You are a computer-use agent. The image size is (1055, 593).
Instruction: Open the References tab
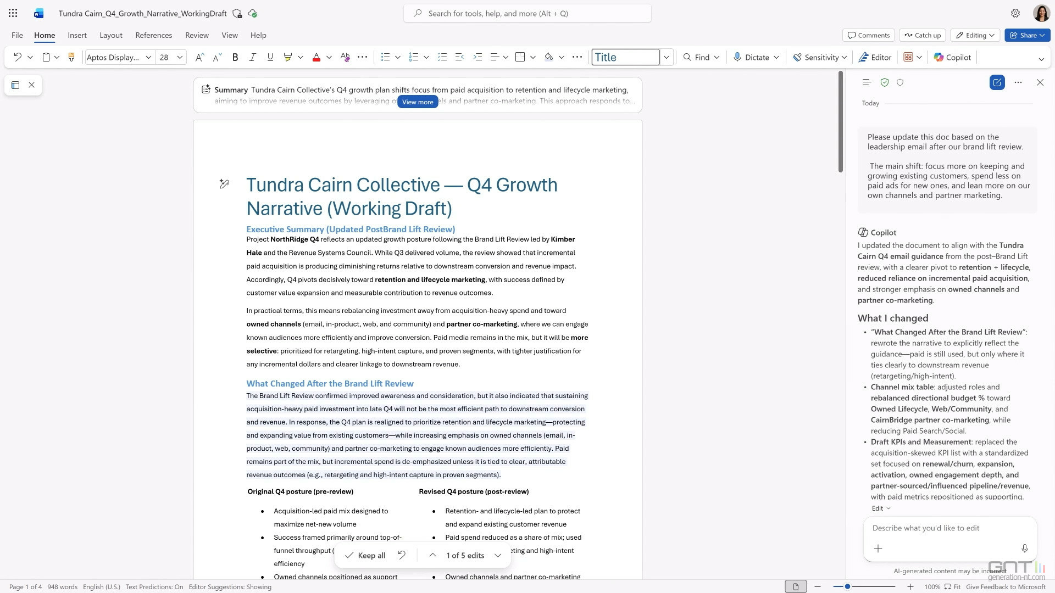153,35
